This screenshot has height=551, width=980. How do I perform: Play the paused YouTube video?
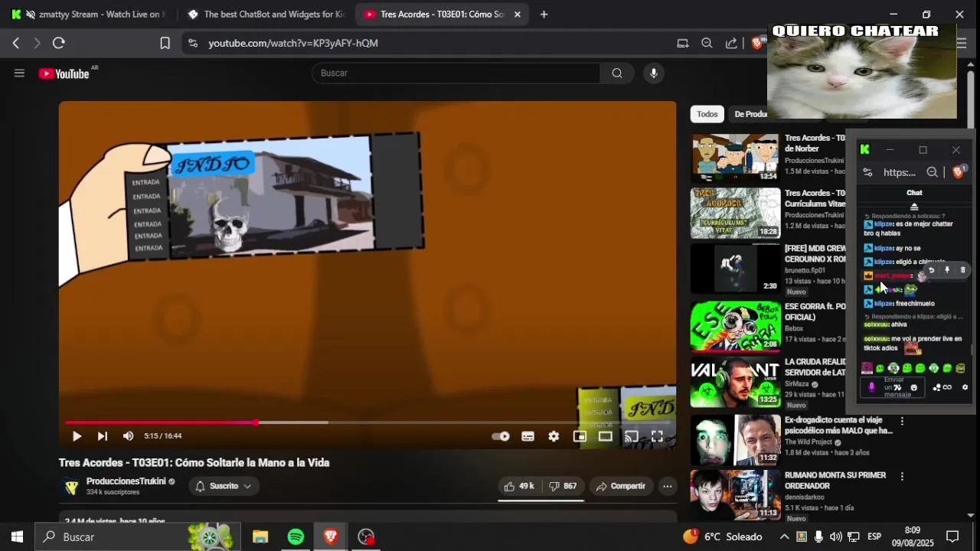click(x=77, y=436)
